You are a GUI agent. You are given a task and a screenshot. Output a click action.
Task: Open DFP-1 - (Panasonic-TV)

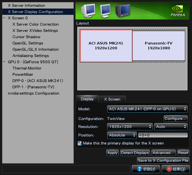pyautogui.click(x=38, y=87)
